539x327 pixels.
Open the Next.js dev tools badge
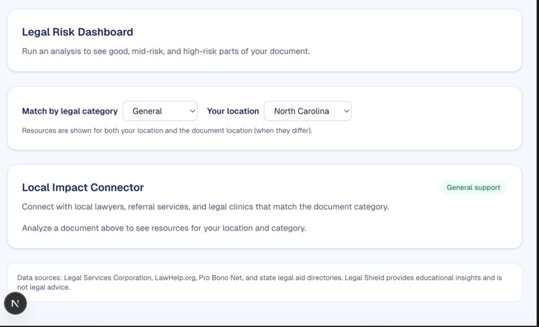coord(15,304)
